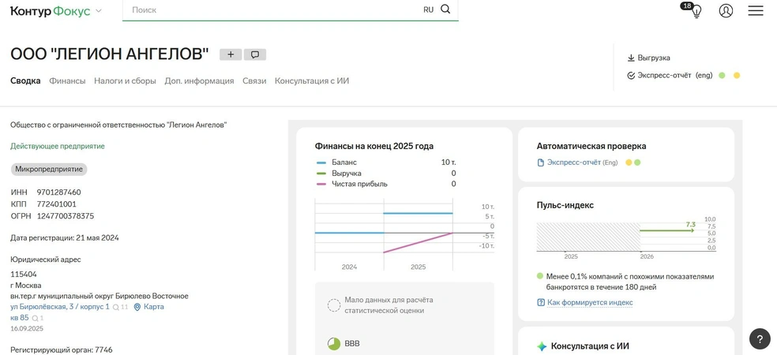Open the Карта link
This screenshot has height=355, width=777.
click(154, 307)
